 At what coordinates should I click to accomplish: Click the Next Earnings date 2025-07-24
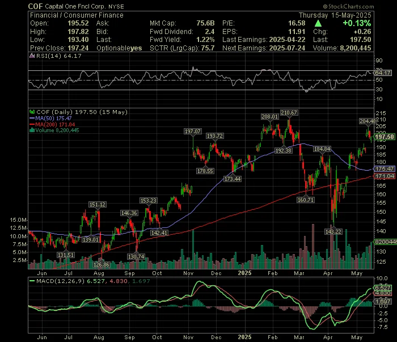pos(287,48)
